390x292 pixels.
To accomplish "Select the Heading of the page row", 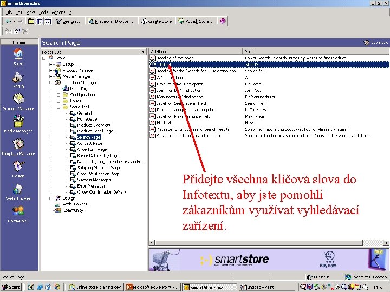I will pyautogui.click(x=269, y=58).
